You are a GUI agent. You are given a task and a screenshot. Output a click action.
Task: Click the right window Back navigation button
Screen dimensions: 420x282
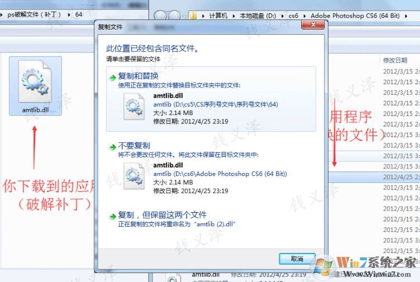161,16
